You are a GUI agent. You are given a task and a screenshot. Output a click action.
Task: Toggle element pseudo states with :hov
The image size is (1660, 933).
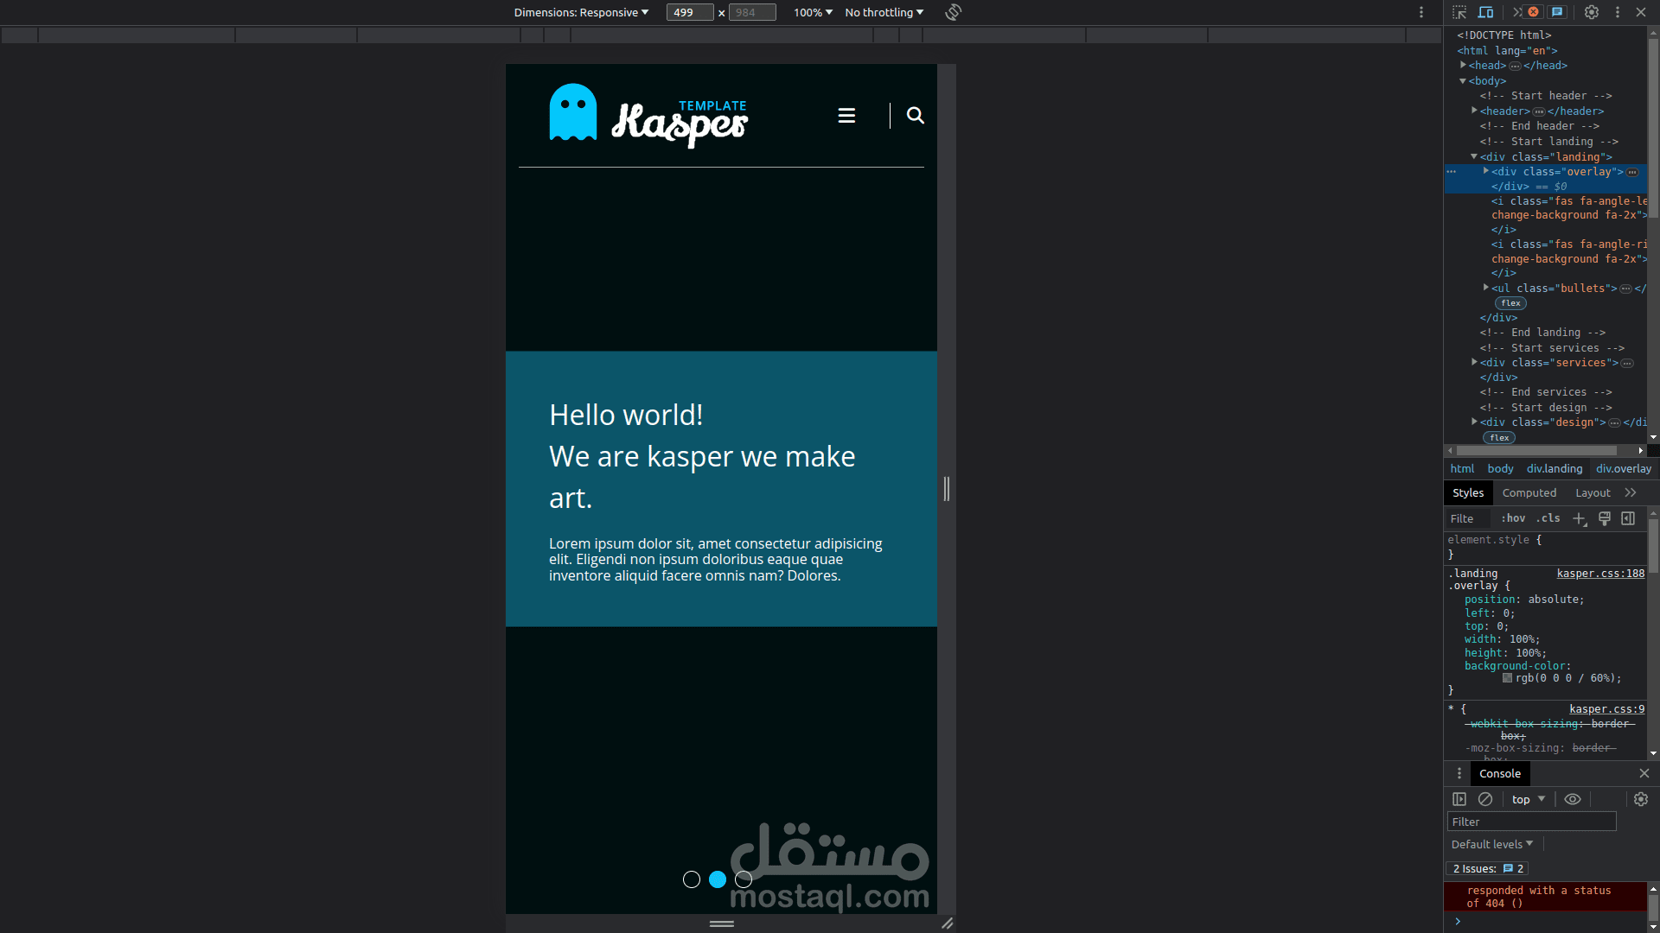pos(1513,518)
